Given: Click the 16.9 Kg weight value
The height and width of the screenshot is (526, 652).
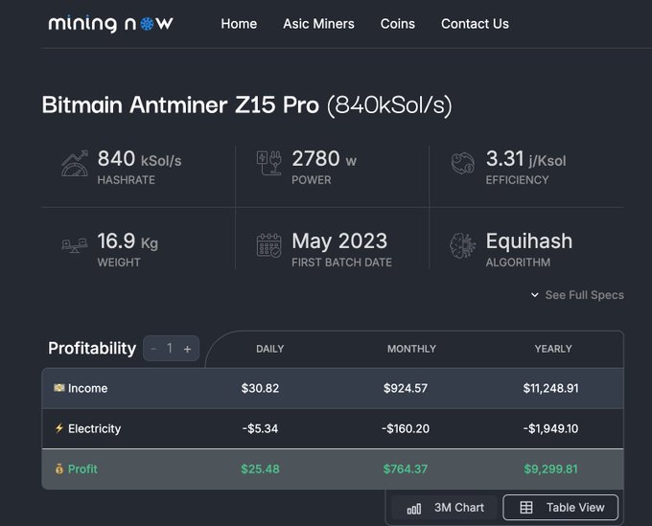Looking at the screenshot, I should click(x=128, y=241).
